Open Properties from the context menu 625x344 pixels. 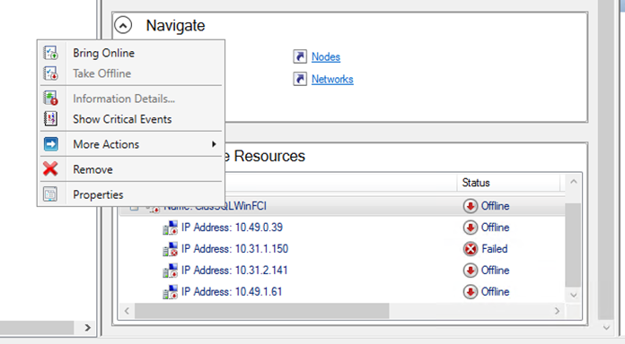[131, 194]
